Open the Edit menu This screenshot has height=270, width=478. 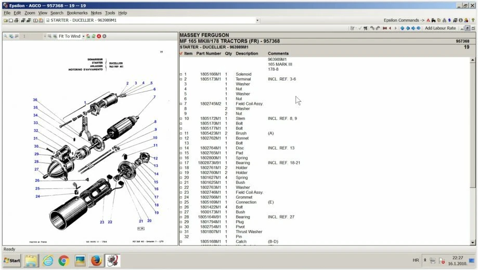[17, 13]
